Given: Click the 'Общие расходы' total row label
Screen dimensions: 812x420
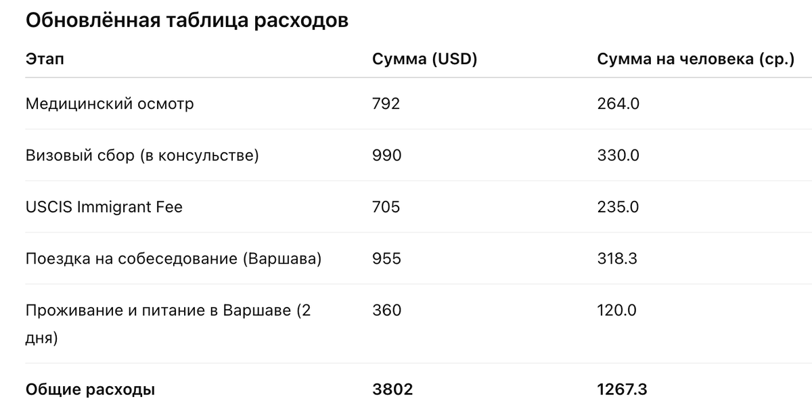Looking at the screenshot, I should click(90, 390).
